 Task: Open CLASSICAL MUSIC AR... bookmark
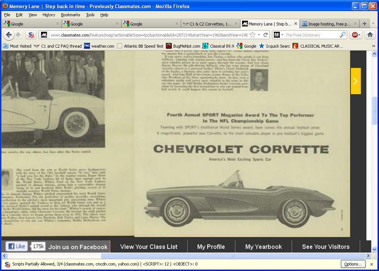318,46
